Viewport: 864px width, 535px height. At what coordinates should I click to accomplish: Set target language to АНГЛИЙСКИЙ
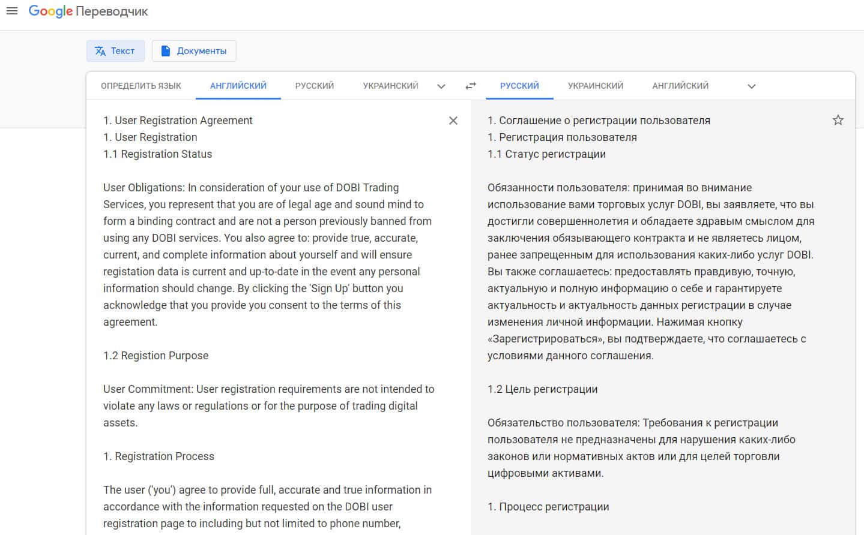tap(680, 86)
